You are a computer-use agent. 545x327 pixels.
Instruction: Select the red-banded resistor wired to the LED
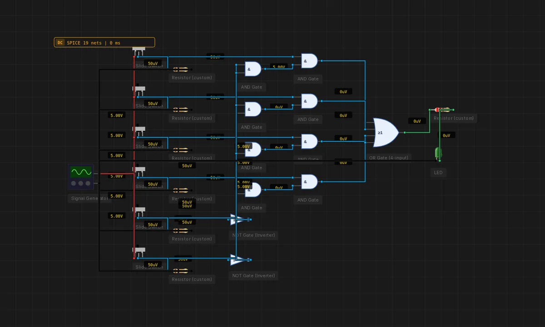[x=442, y=109]
